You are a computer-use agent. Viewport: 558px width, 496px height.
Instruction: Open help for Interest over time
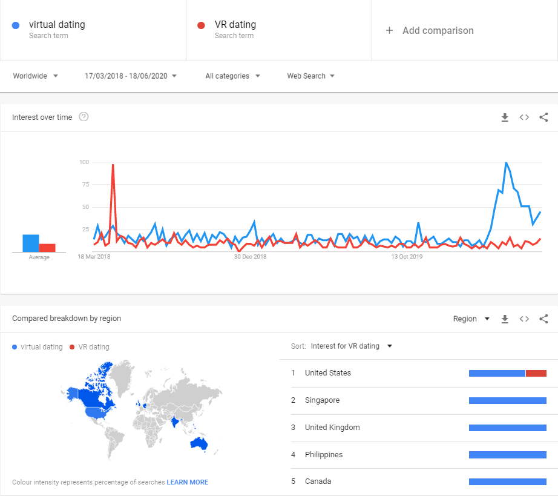[x=84, y=117]
